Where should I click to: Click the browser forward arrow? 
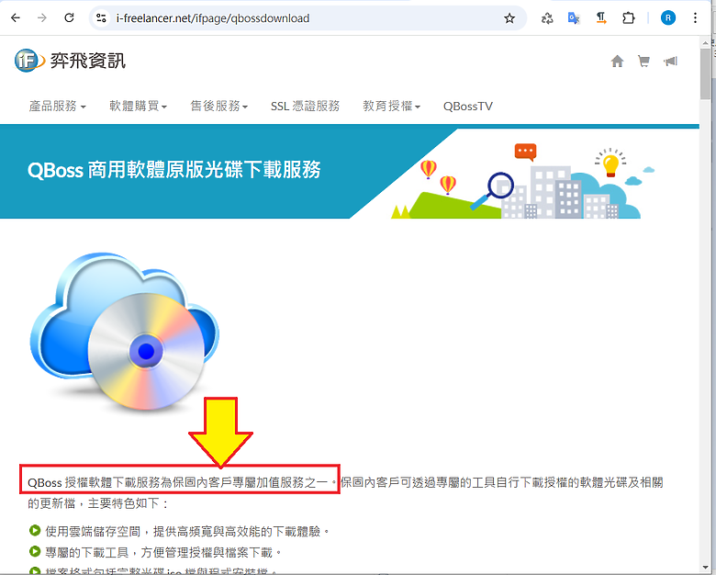(x=42, y=17)
